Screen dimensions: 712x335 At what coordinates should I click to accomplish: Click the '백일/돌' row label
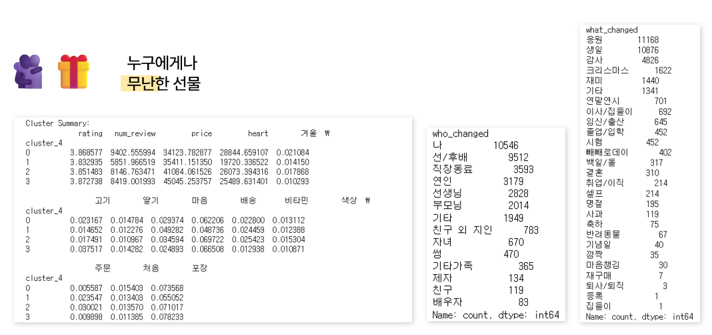click(601, 163)
